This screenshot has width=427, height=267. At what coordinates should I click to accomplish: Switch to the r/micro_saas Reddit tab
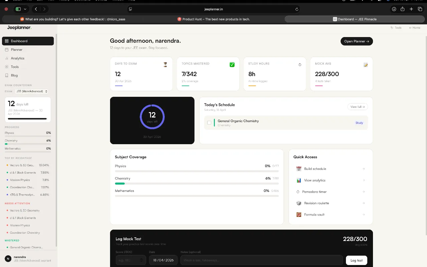(73, 19)
